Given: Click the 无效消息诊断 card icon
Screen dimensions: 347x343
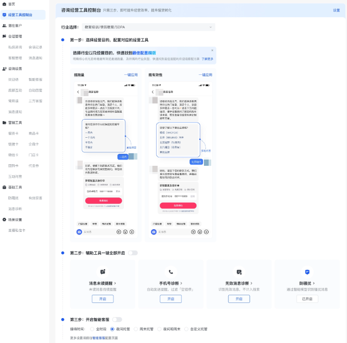Looking at the screenshot, I should coord(239,272).
